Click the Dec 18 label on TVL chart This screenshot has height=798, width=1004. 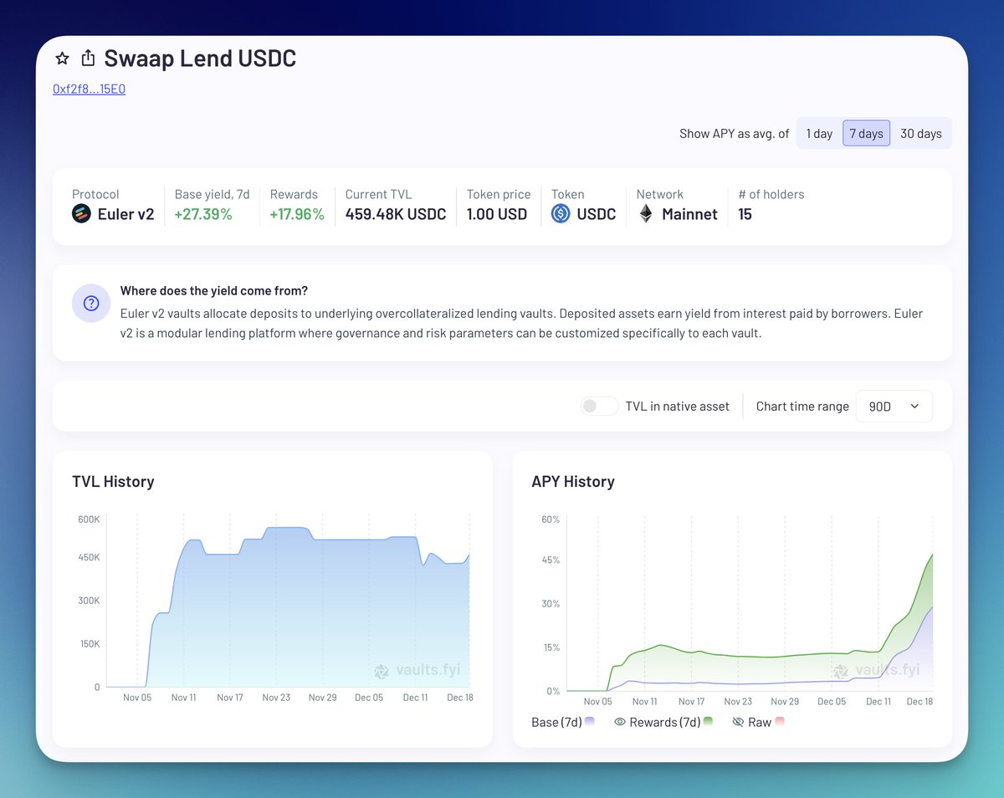click(460, 697)
